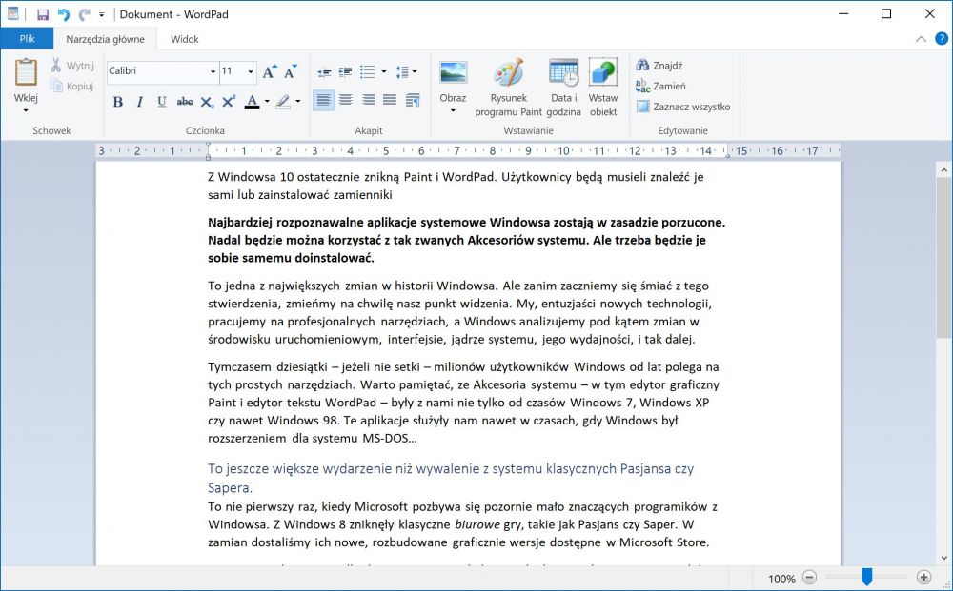Screen dimensions: 953x591
Task: Insert a picture with Obraz icon
Action: pos(453,73)
